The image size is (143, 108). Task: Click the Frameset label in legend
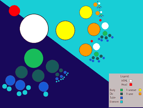(131, 90)
